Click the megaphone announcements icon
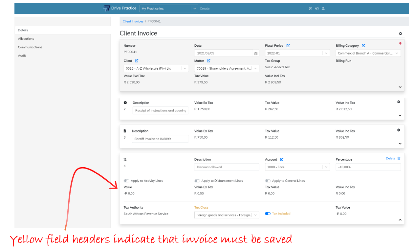Viewport: 414px width, 252px height. click(317, 9)
